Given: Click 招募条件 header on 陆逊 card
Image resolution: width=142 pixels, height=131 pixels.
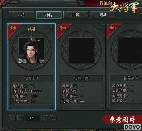Looking at the screenshot, I should pyautogui.click(x=32, y=78).
